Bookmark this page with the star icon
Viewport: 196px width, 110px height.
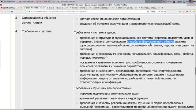pos(165,12)
